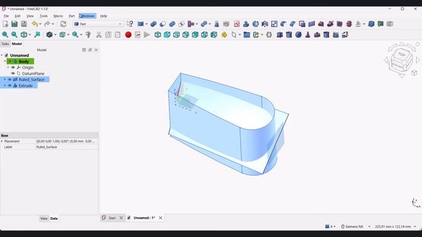Expand the Placement property row
This screenshot has width=422, height=237.
tap(2, 141)
